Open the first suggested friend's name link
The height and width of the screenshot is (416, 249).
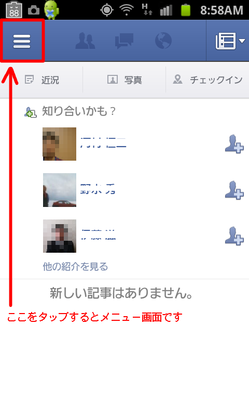(103, 142)
